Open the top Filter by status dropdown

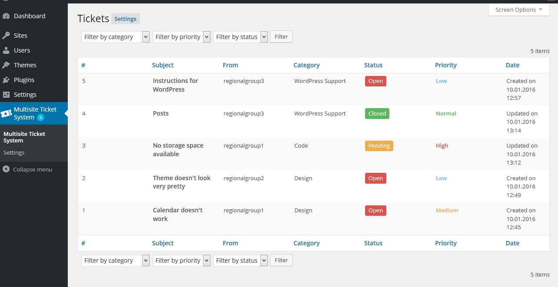[241, 37]
